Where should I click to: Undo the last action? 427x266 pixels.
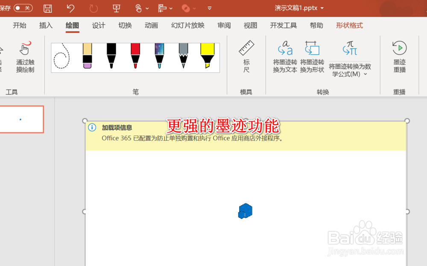(70, 9)
